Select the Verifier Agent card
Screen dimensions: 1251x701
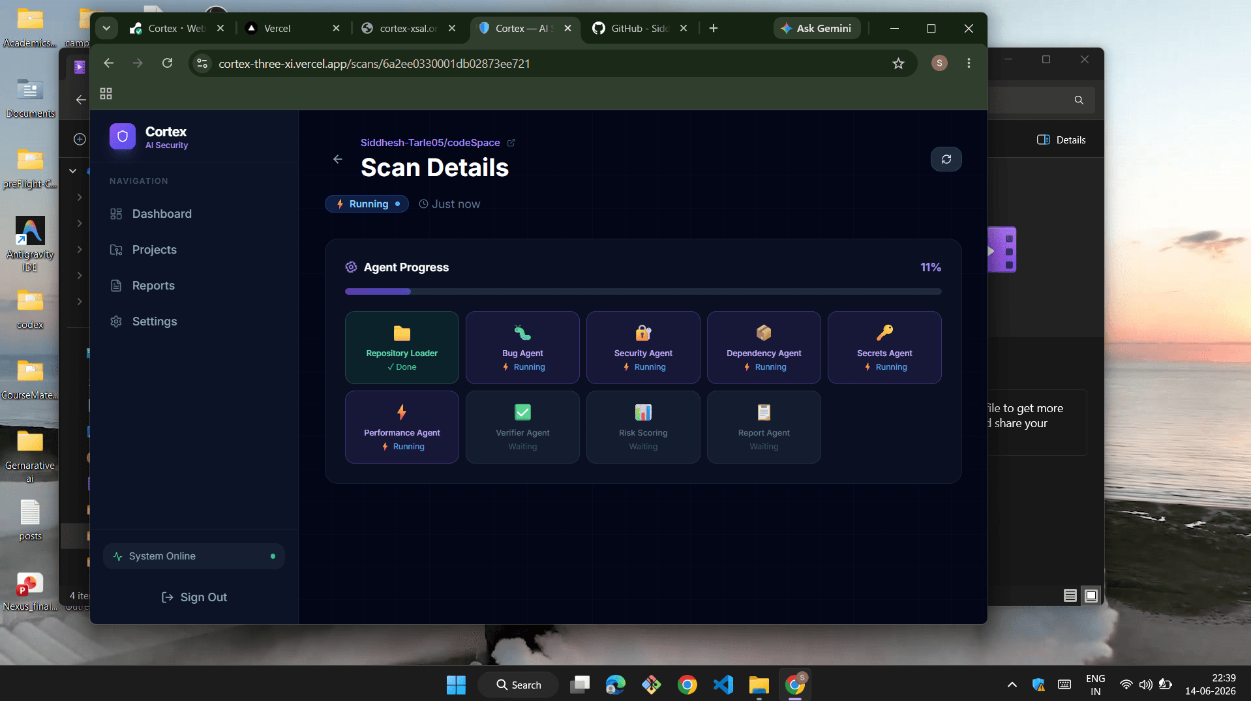coord(522,427)
